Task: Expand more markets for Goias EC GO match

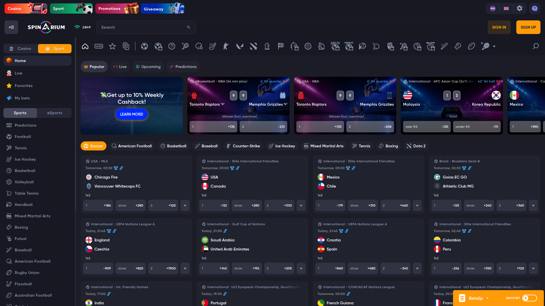Action: coord(533,205)
